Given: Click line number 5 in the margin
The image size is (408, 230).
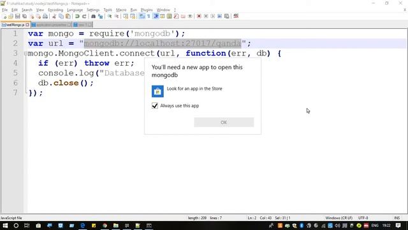Looking at the screenshot, I should click(x=15, y=73).
